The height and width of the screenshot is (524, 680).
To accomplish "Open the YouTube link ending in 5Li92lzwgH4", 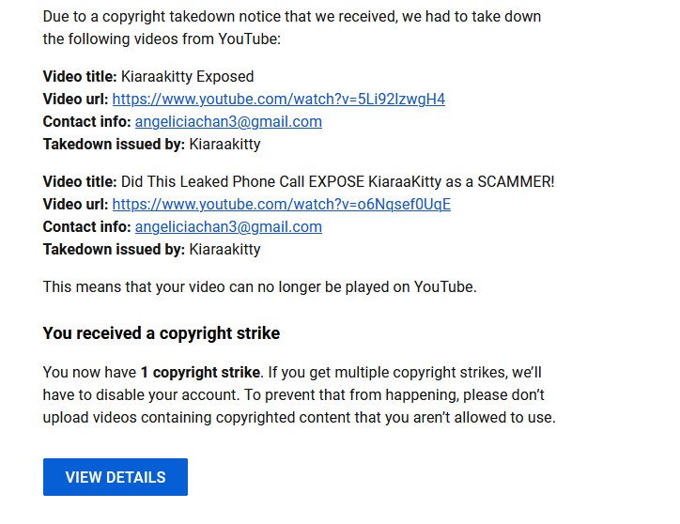I will click(x=278, y=99).
